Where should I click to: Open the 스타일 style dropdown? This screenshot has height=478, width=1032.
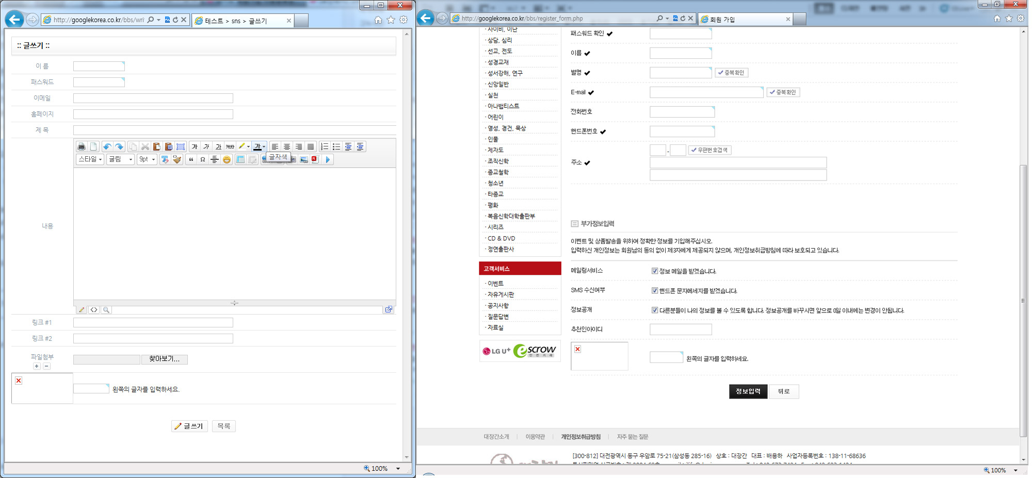coord(90,160)
